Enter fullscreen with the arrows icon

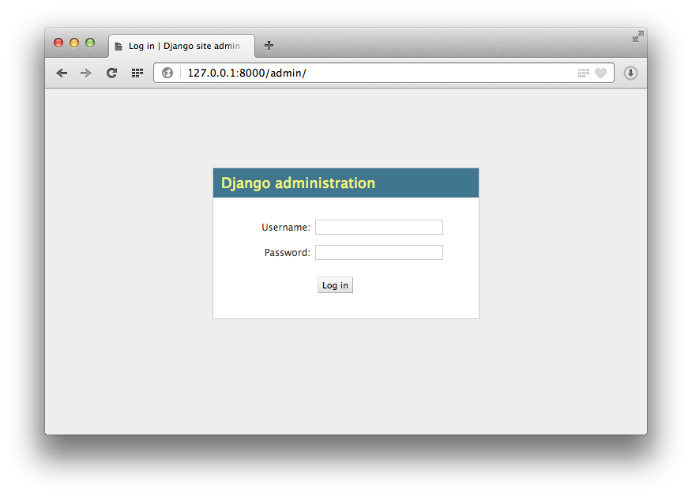pos(638,36)
